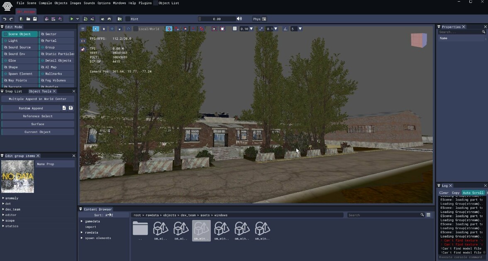Toggle the Local/World checkbox

135,29
